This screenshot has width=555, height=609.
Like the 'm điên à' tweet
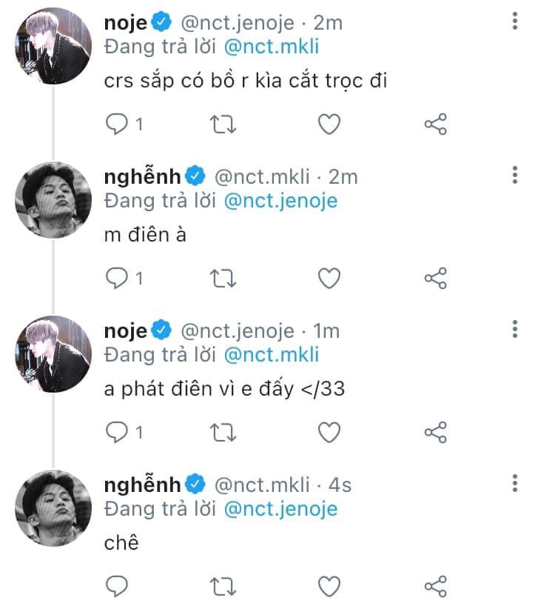(329, 278)
